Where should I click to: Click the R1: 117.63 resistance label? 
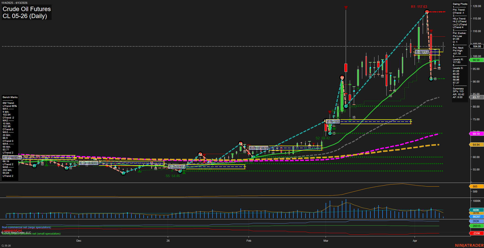pos(419,7)
